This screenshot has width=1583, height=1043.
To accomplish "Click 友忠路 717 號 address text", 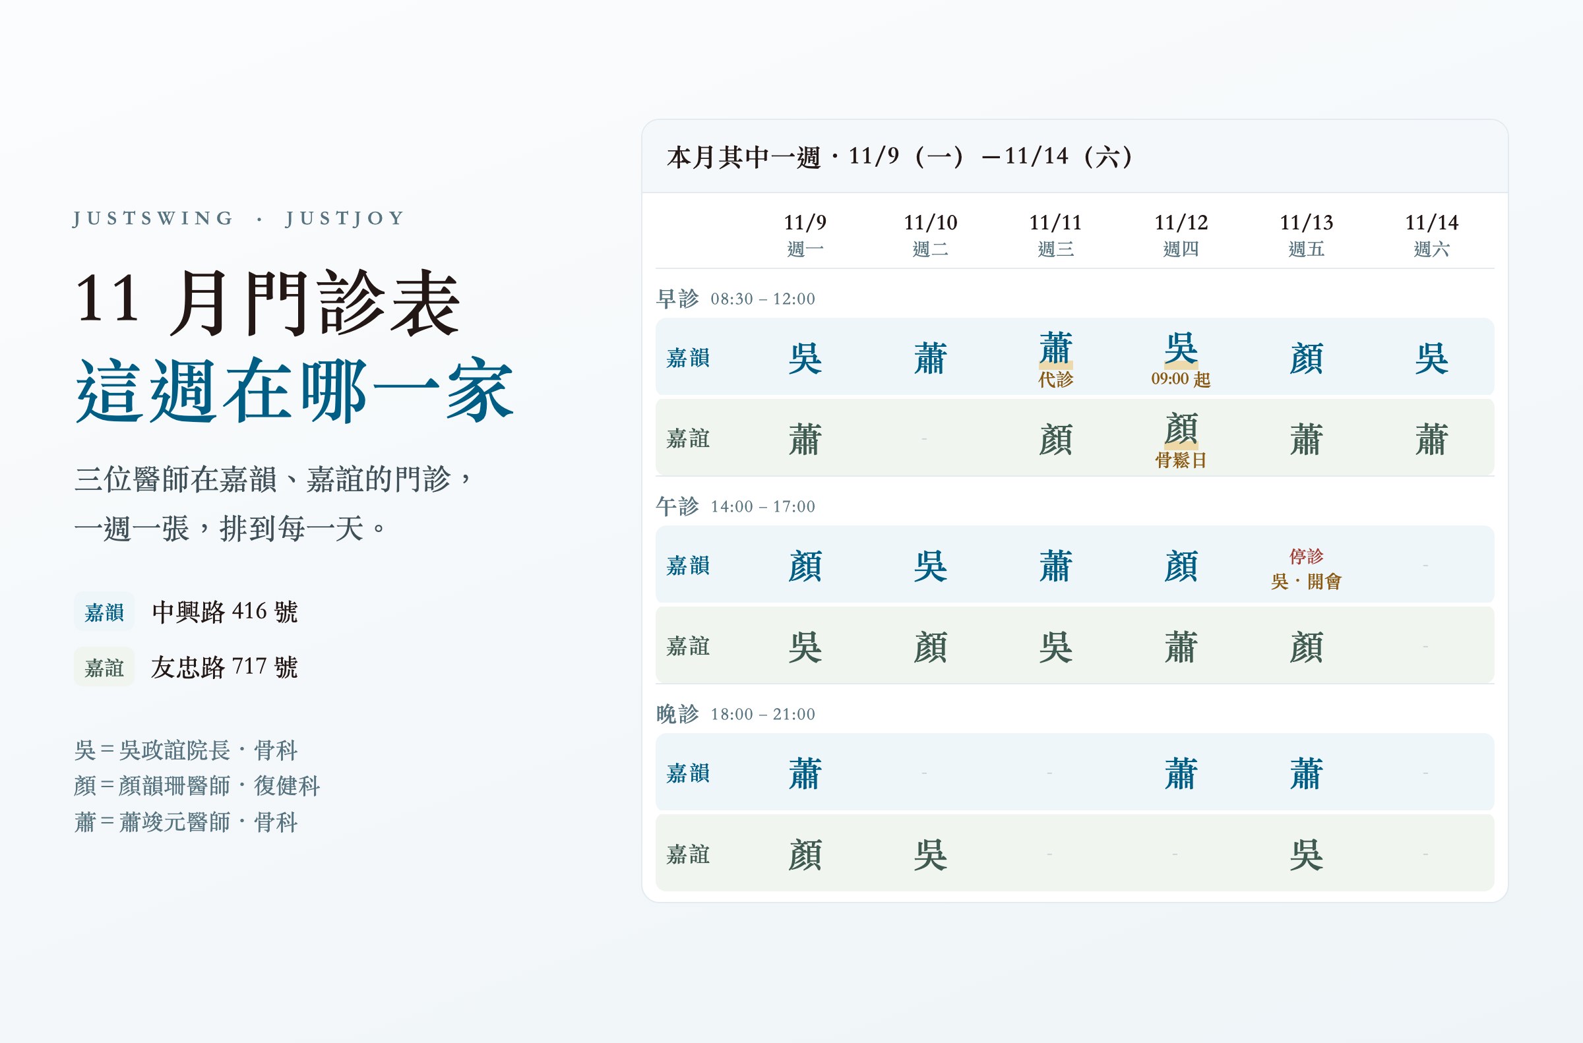I will click(225, 667).
